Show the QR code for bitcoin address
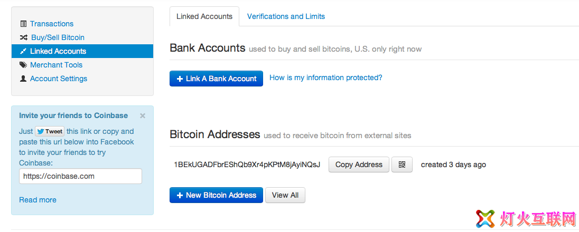 pos(402,165)
